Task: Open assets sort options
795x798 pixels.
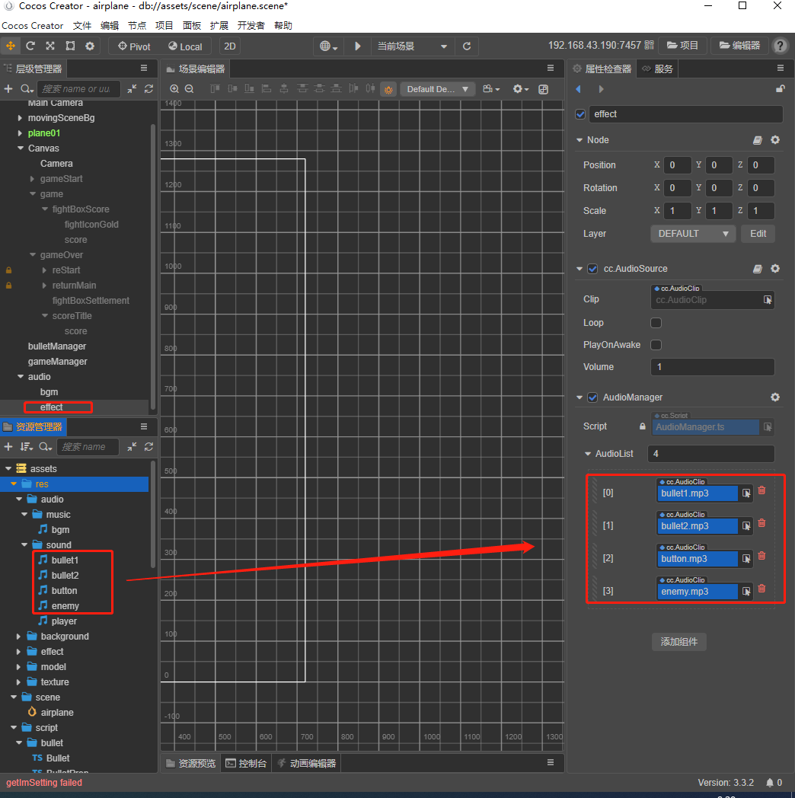Action: [26, 447]
